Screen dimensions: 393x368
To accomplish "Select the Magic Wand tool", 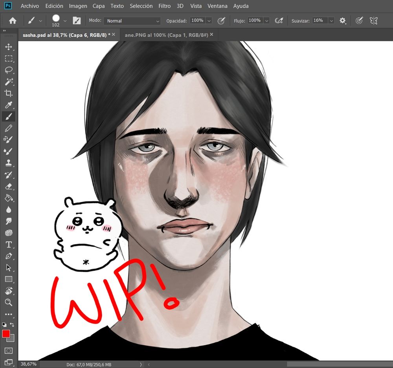I will tap(9, 81).
